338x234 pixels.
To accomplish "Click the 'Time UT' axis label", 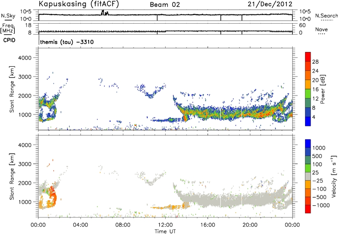I will tap(165, 231).
